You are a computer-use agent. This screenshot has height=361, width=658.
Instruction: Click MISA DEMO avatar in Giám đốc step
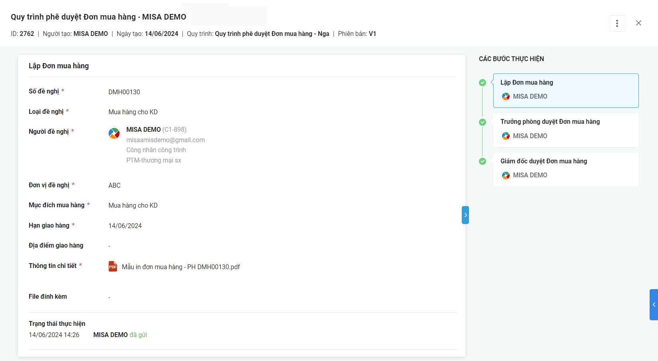tap(506, 175)
